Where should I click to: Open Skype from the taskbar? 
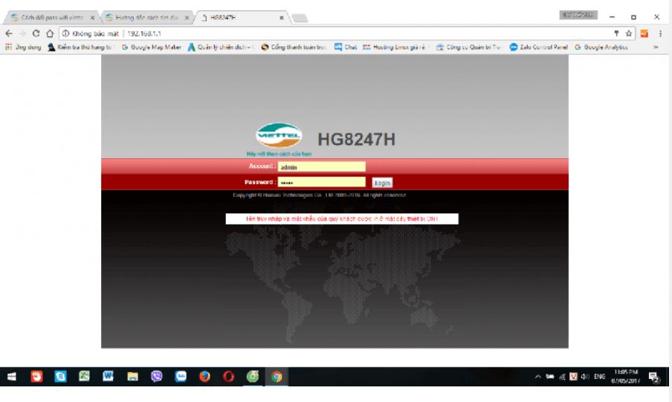[x=59, y=377]
